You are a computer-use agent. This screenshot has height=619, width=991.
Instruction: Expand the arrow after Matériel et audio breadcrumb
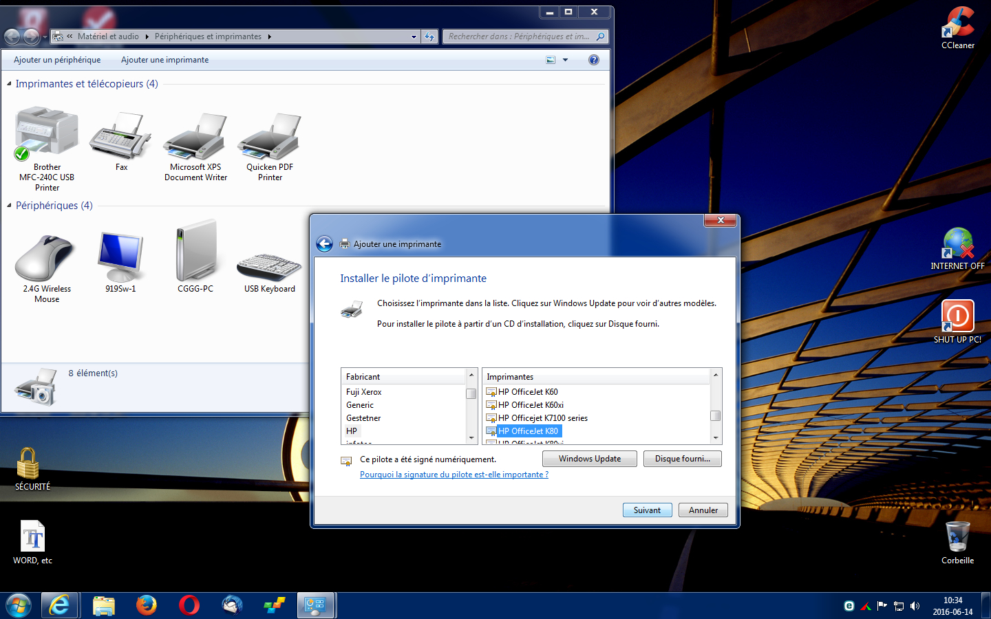[x=147, y=36]
